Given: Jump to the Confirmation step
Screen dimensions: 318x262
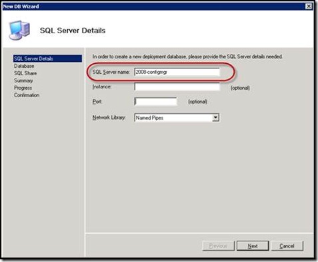Looking at the screenshot, I should click(x=27, y=95).
